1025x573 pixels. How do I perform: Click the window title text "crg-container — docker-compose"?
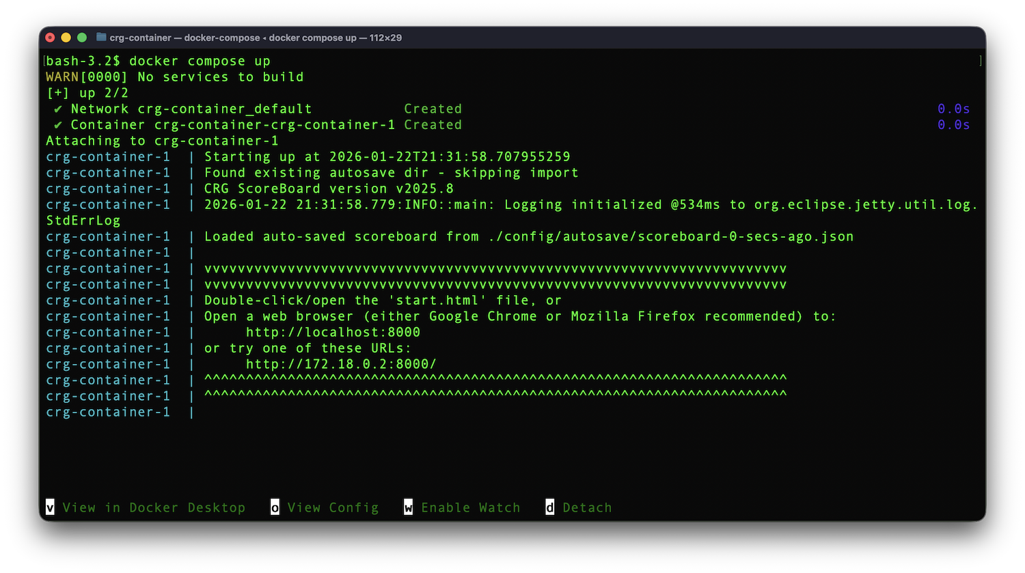(x=184, y=38)
